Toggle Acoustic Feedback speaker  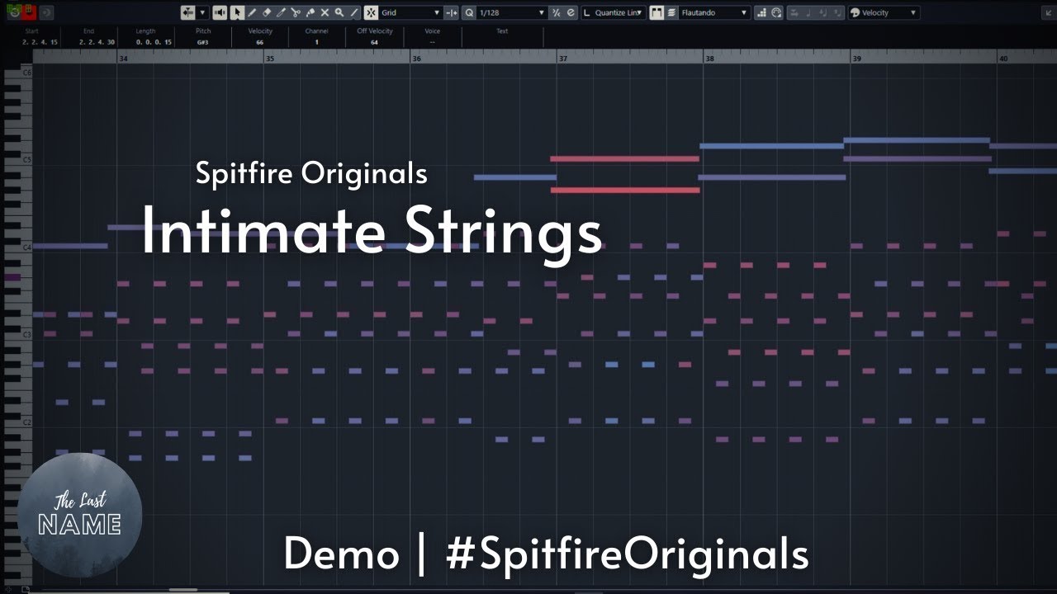(x=220, y=12)
